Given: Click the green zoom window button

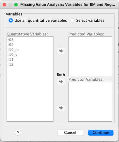Looking at the screenshot, I should pyautogui.click(x=16, y=5).
